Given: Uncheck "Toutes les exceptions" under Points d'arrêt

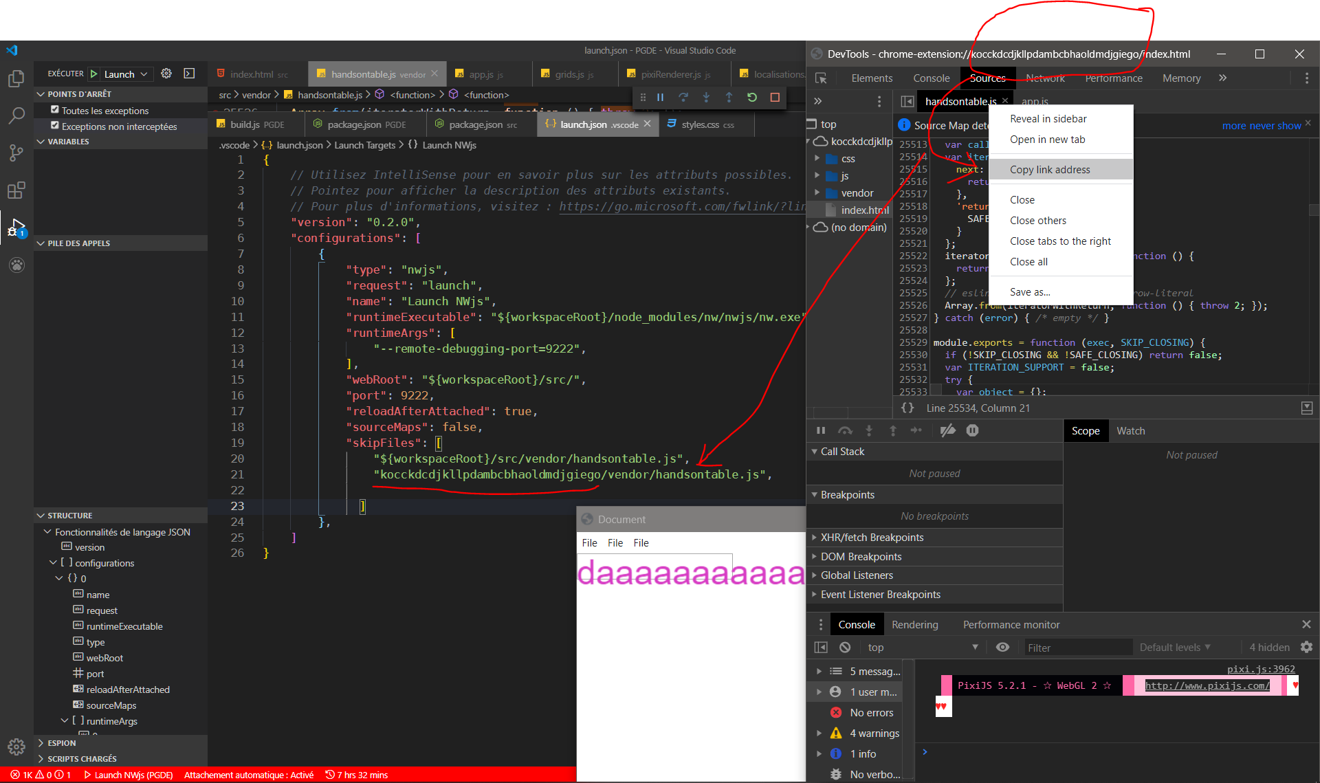Looking at the screenshot, I should click(x=55, y=109).
